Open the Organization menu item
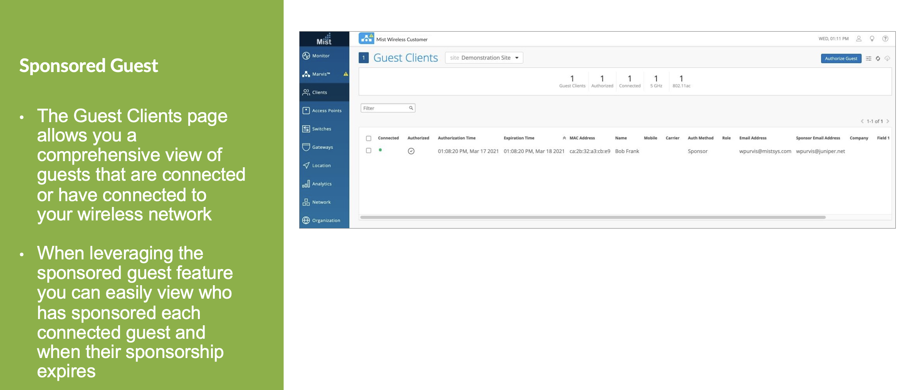 click(325, 220)
